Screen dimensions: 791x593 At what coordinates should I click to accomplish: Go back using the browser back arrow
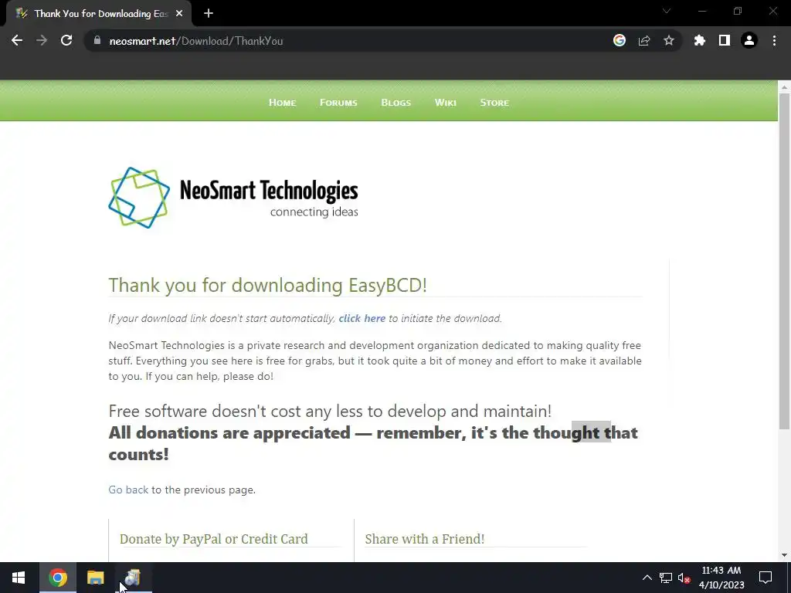pos(17,41)
